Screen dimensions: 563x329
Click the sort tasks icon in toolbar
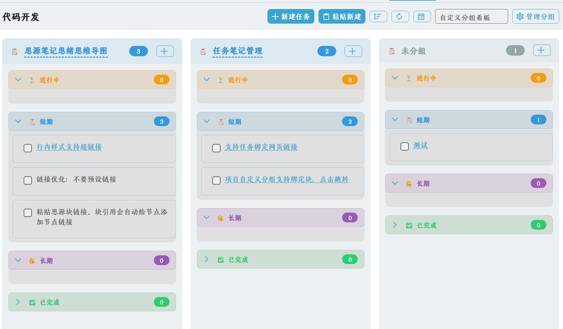[x=378, y=17]
